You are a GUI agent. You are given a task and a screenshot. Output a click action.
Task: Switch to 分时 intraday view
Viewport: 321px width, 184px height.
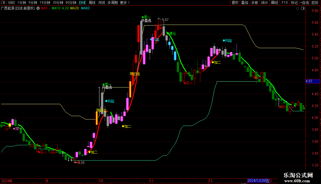point(11,3)
